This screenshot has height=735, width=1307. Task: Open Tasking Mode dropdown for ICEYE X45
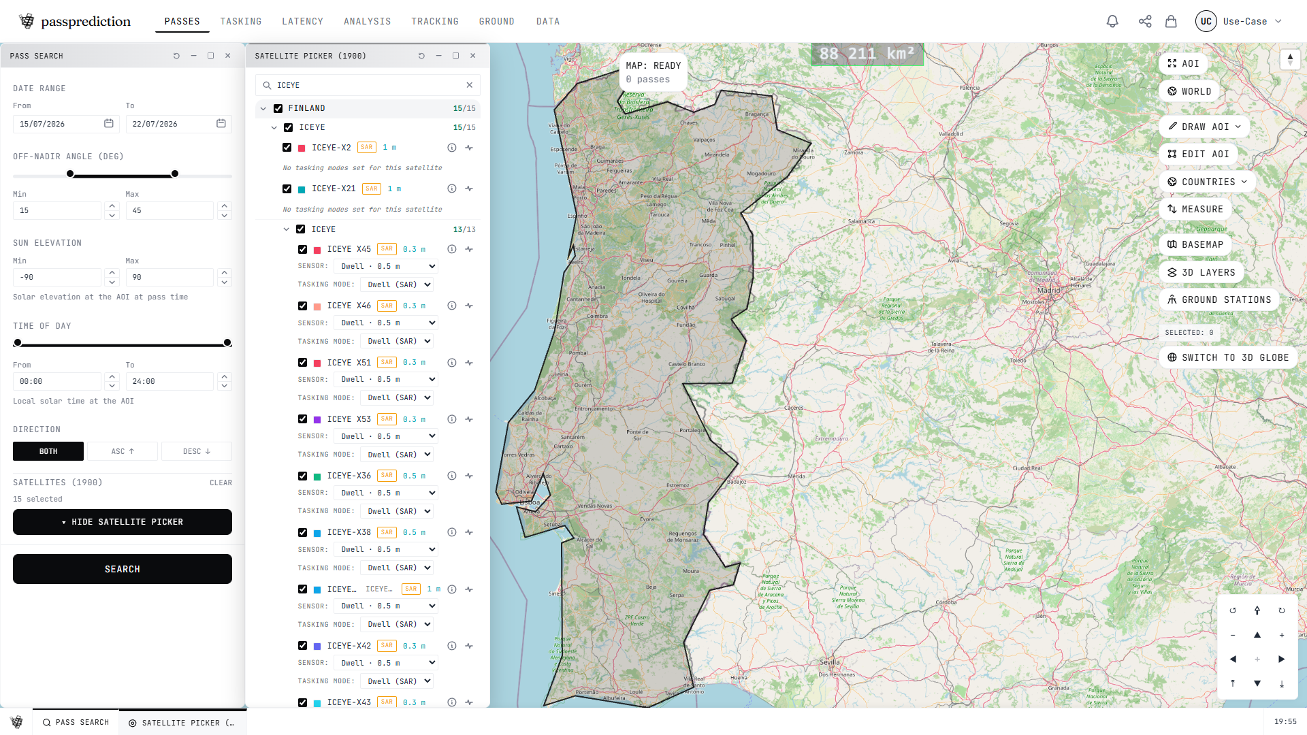pos(397,284)
